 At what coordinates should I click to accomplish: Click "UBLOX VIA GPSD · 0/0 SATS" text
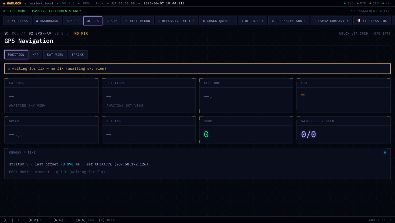[x=365, y=34]
